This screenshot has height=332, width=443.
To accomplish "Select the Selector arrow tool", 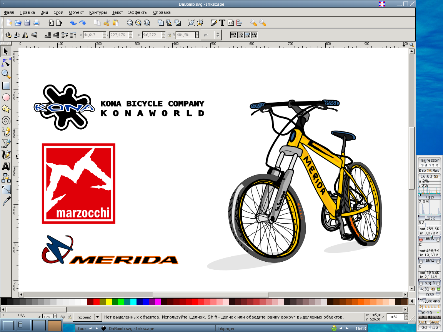I will point(6,51).
